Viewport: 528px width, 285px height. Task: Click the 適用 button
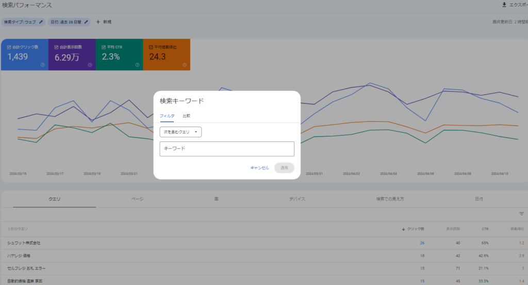[284, 168]
